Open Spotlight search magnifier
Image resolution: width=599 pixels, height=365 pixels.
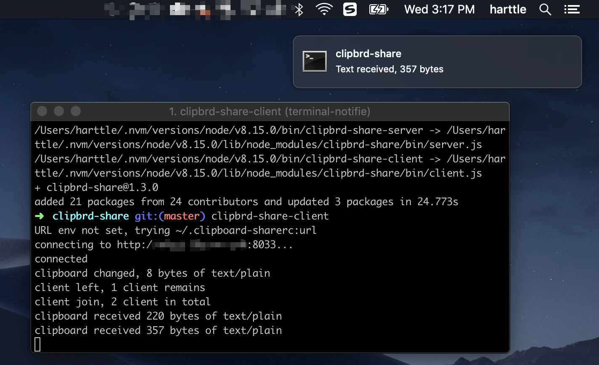545,9
